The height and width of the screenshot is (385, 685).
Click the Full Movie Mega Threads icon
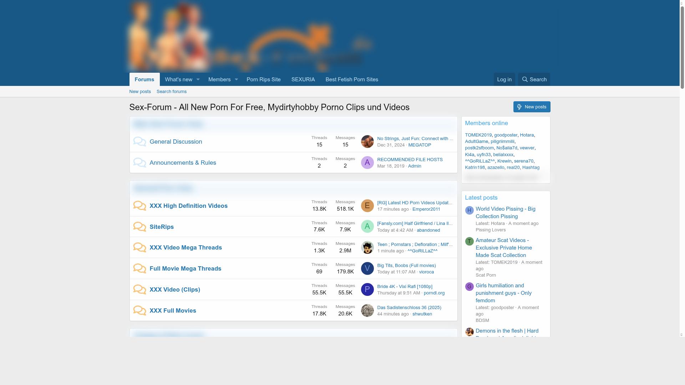(139, 268)
